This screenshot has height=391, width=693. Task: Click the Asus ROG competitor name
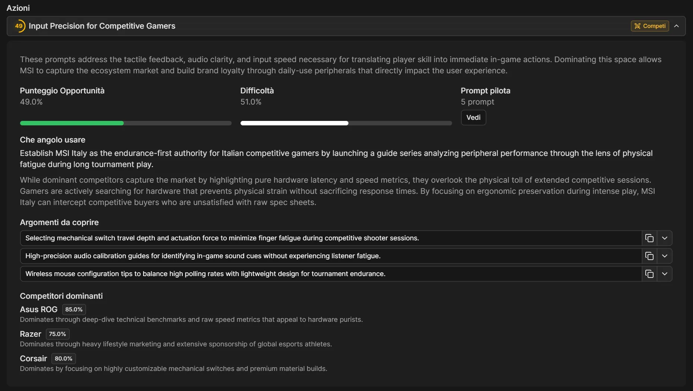(39, 310)
